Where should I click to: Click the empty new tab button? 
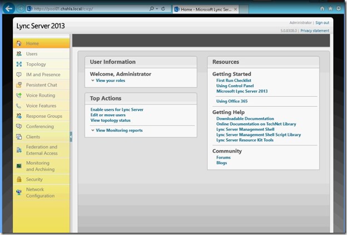pos(244,9)
